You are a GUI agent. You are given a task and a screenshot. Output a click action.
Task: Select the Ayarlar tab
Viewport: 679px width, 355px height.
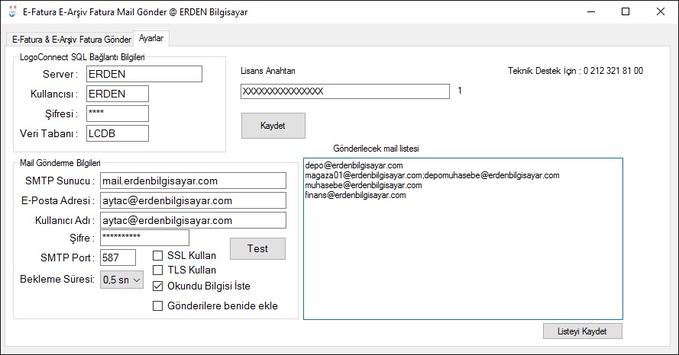click(x=151, y=38)
